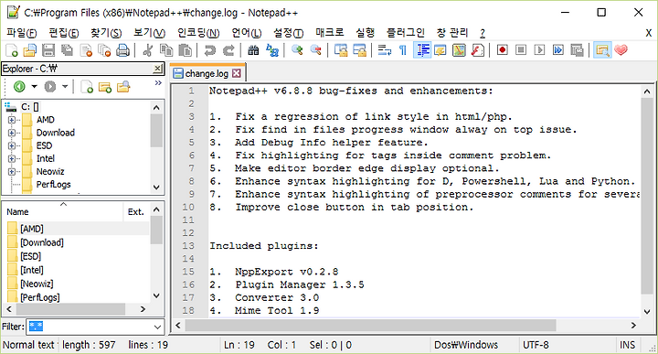Open the 보기(V) menu
The height and width of the screenshot is (354, 658).
point(149,33)
